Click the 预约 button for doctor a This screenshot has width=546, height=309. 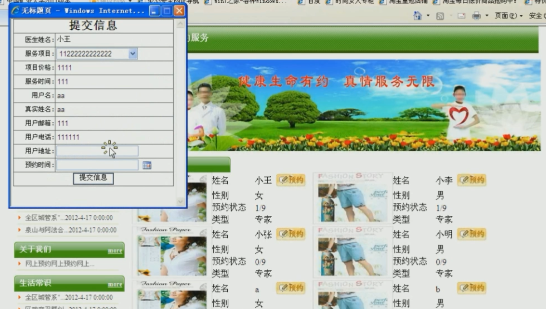tap(291, 288)
